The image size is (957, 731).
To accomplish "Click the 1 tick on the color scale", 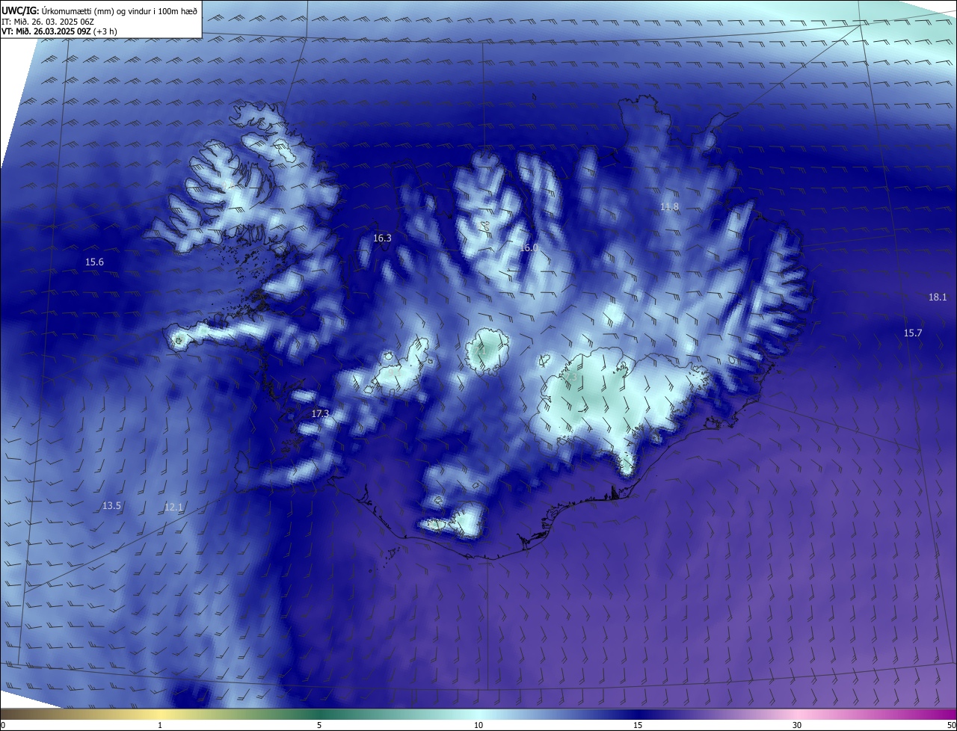I will (x=160, y=725).
